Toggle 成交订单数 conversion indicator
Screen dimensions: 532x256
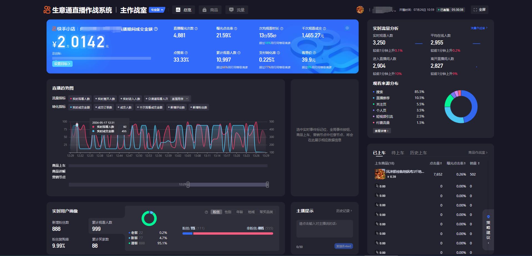pos(104,107)
